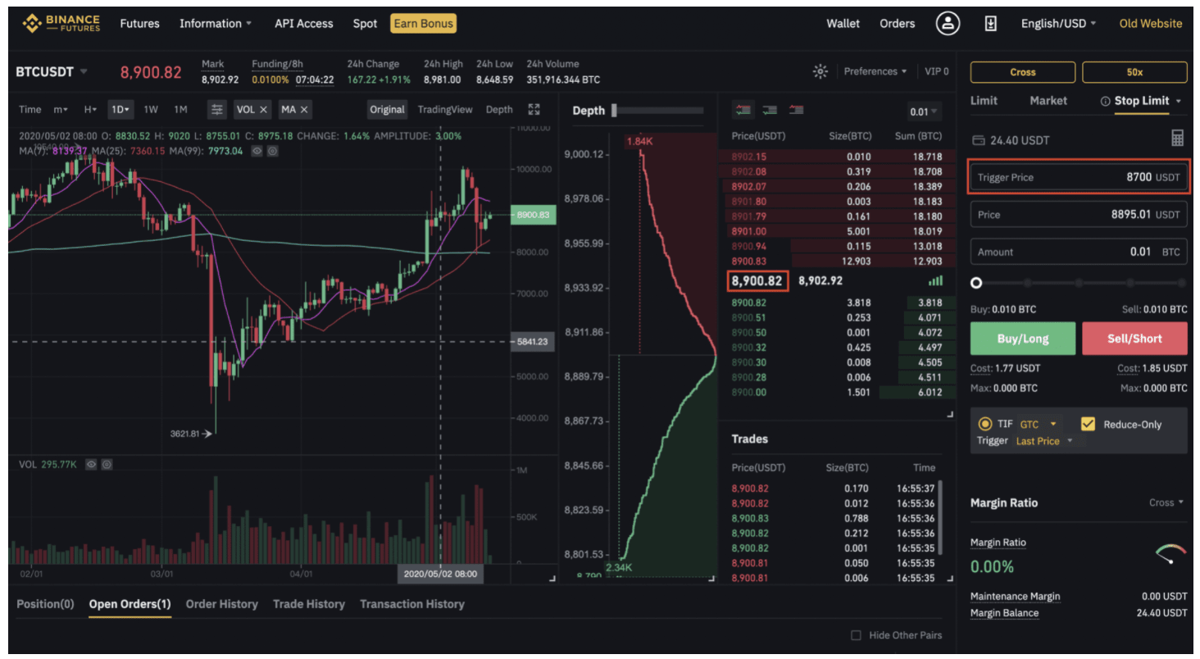
Task: Expand the Information menu dropdown
Action: pos(216,24)
